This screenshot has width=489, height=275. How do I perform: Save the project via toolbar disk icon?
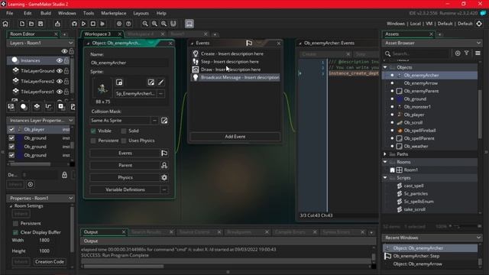pyautogui.click(x=40, y=24)
